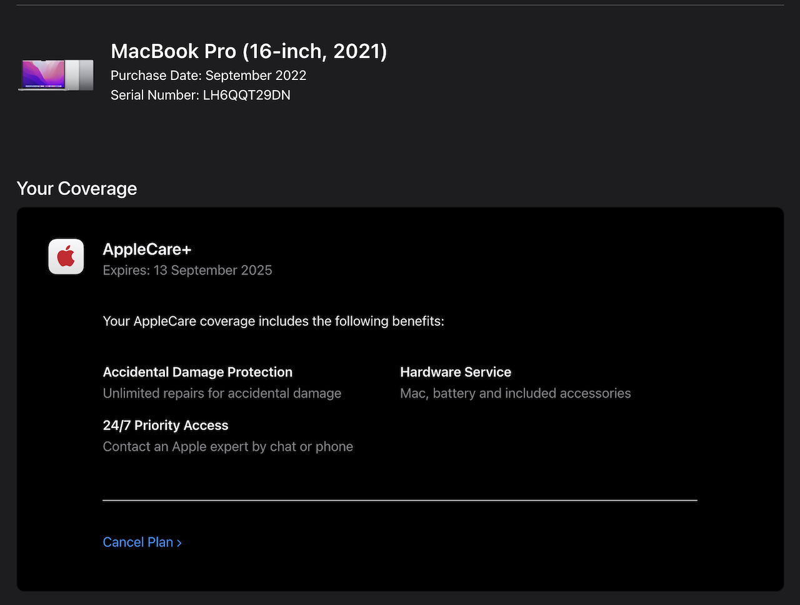The width and height of the screenshot is (800, 605).
Task: Click the chevron next to Cancel Plan
Action: (179, 543)
